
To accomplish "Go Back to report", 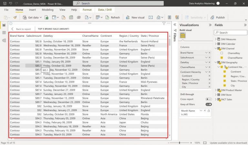I will [21, 29].
